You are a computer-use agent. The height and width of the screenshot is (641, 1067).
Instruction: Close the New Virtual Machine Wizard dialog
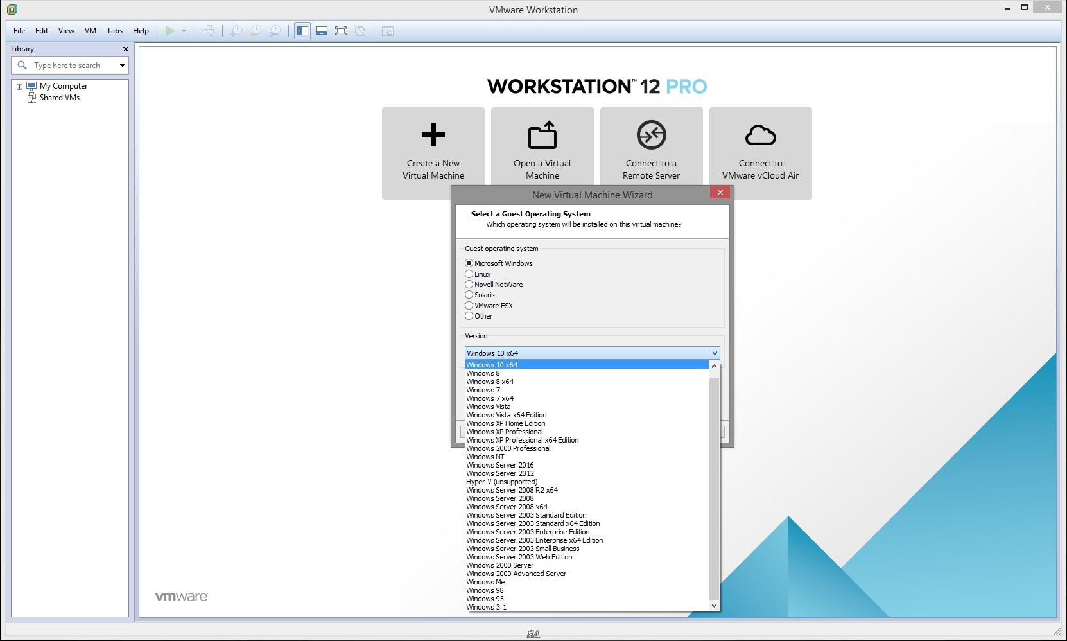pos(720,192)
